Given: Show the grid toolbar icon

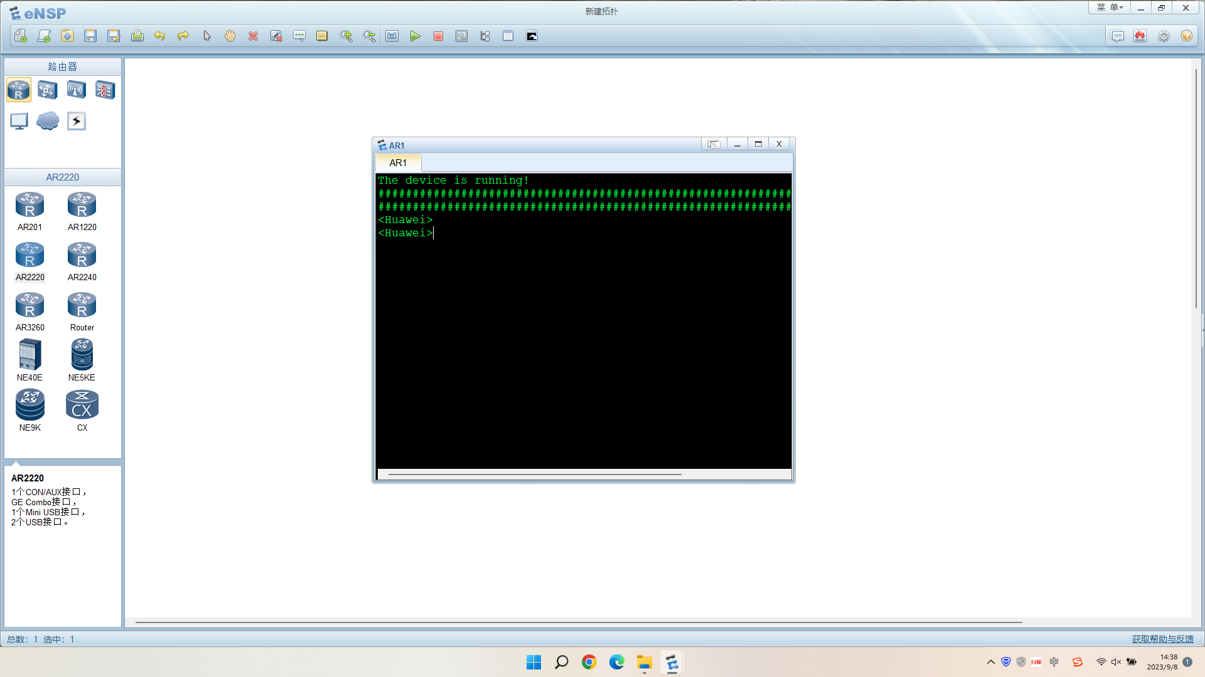Looking at the screenshot, I should coord(508,36).
